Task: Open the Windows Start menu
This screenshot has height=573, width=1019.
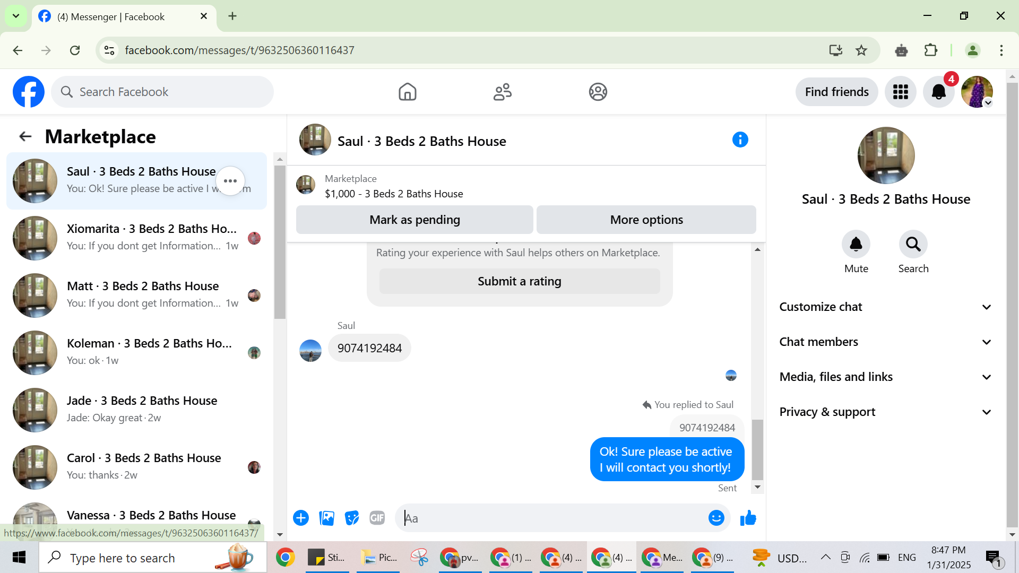Action: point(19,557)
